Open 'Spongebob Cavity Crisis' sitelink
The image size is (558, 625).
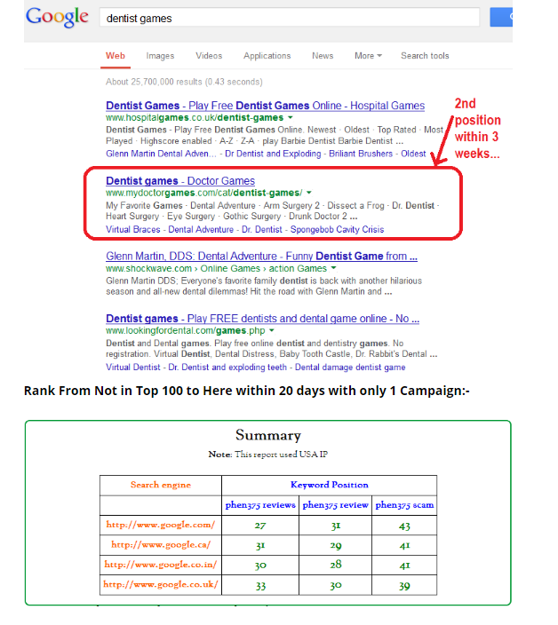(x=337, y=230)
